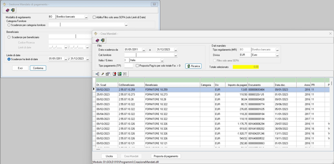The image size is (334, 164).
Task: Enable the 'Abilita Filtro solo area SEPA' checkbox
Action: [95, 17]
